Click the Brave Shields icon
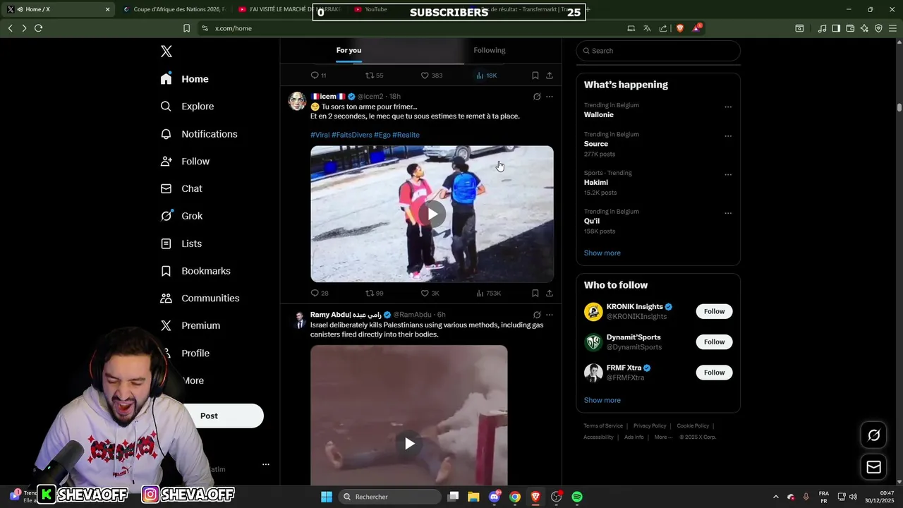903x508 pixels. point(680,28)
